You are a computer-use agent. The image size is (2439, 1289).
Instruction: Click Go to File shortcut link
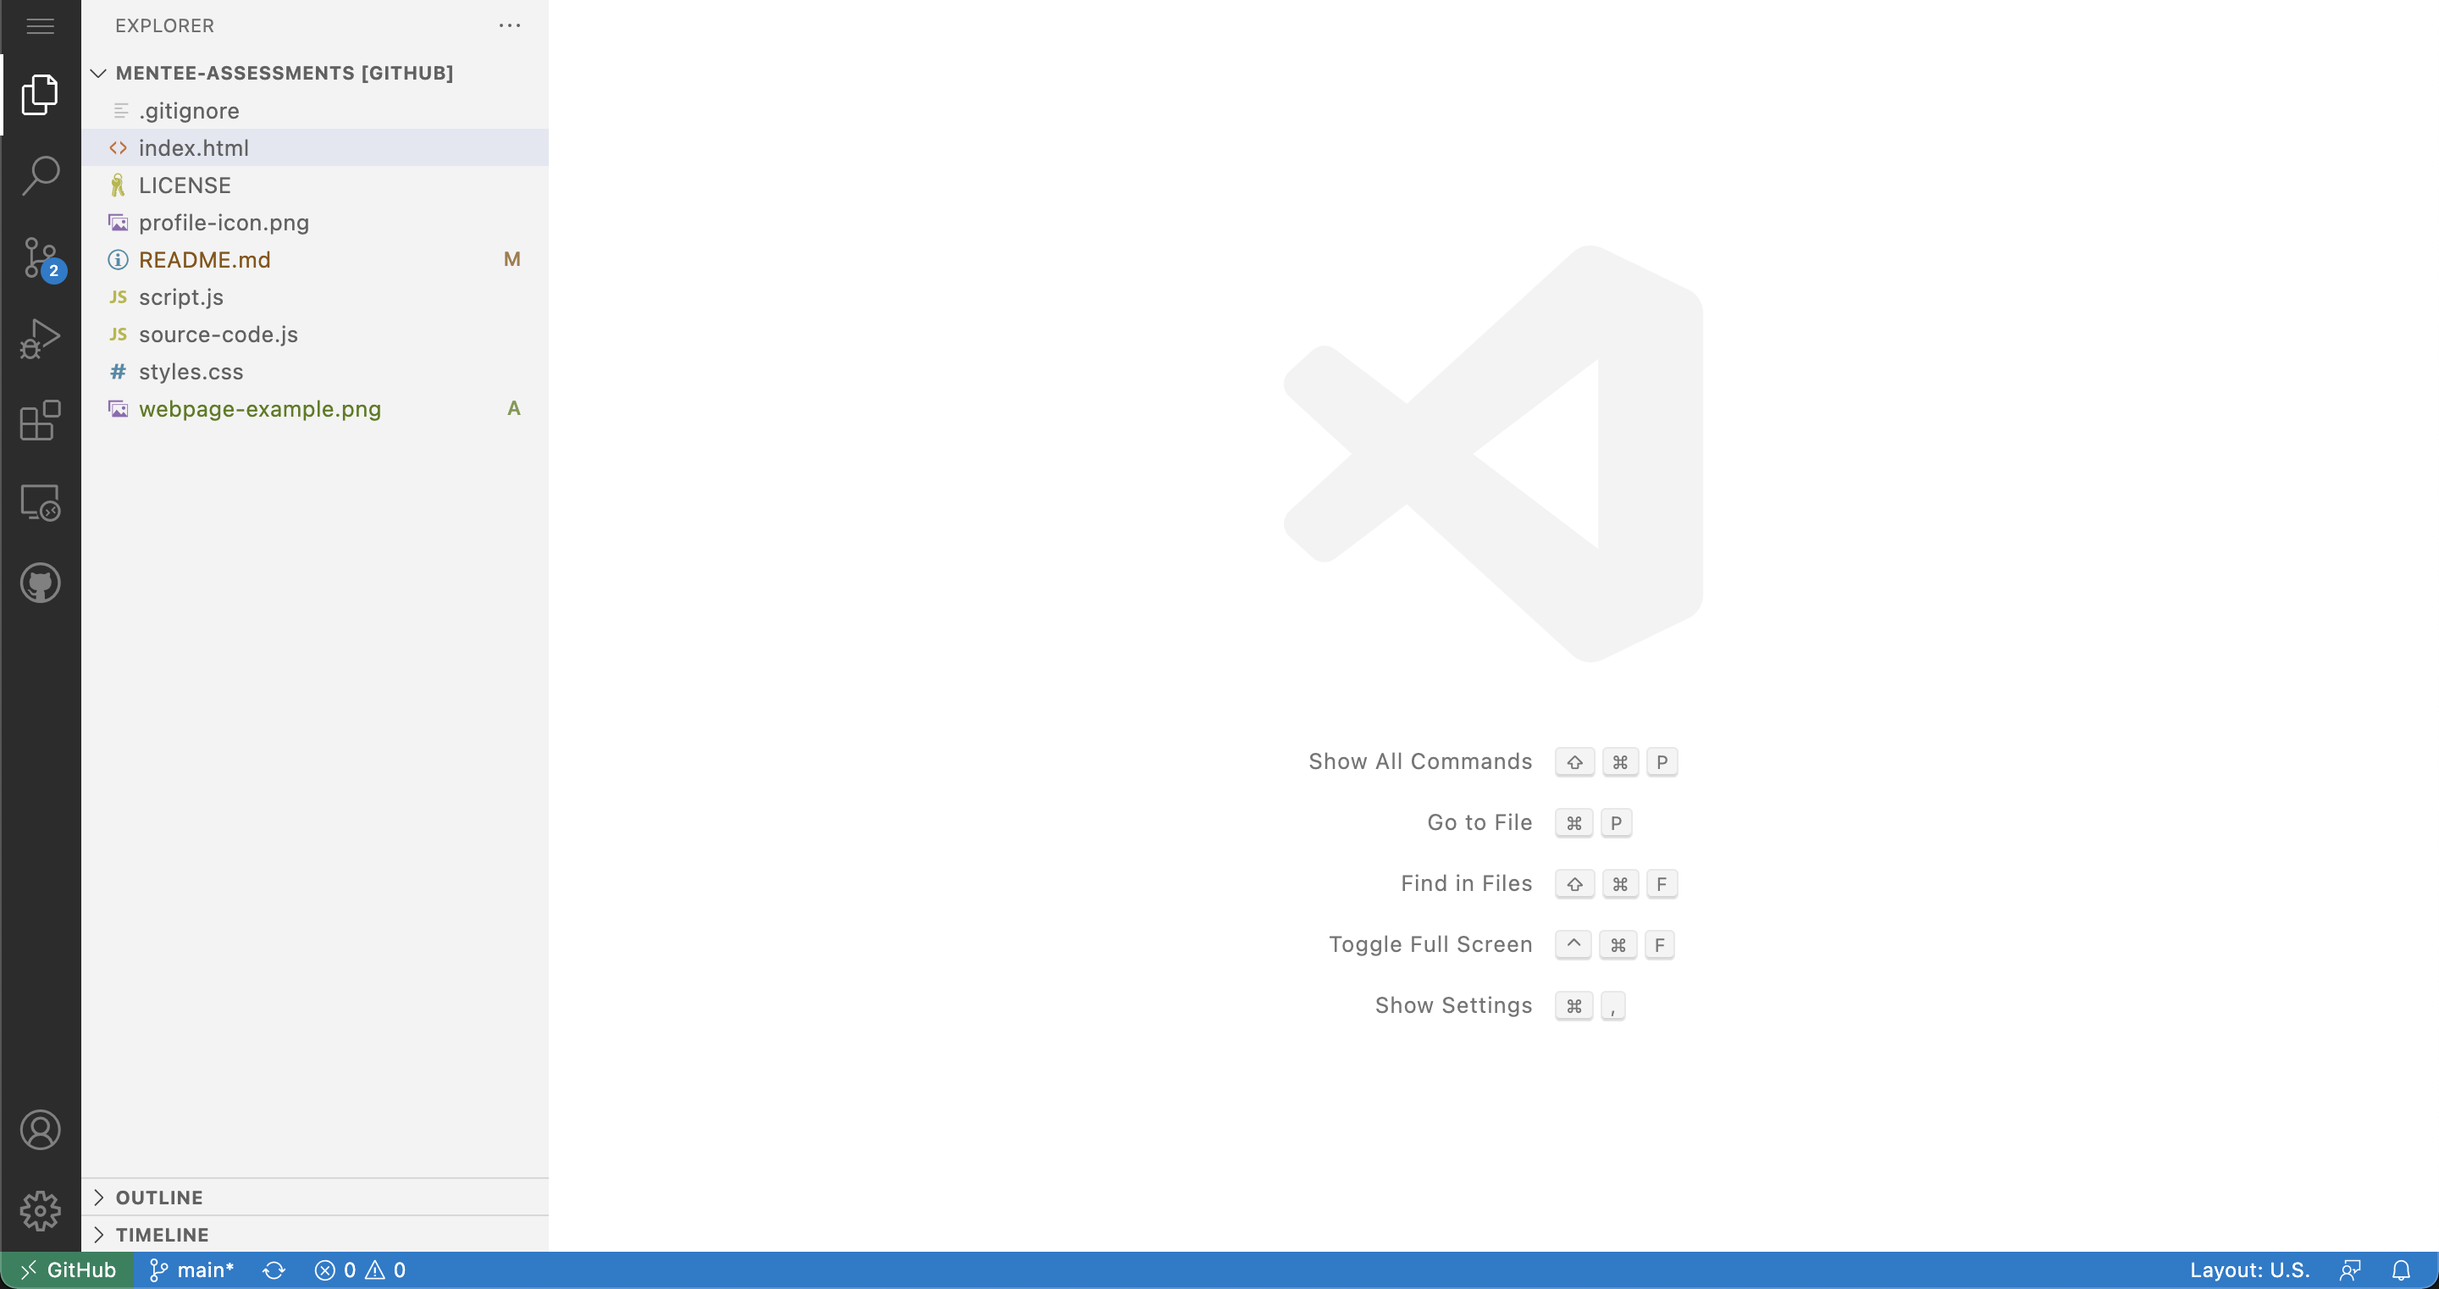tap(1479, 822)
